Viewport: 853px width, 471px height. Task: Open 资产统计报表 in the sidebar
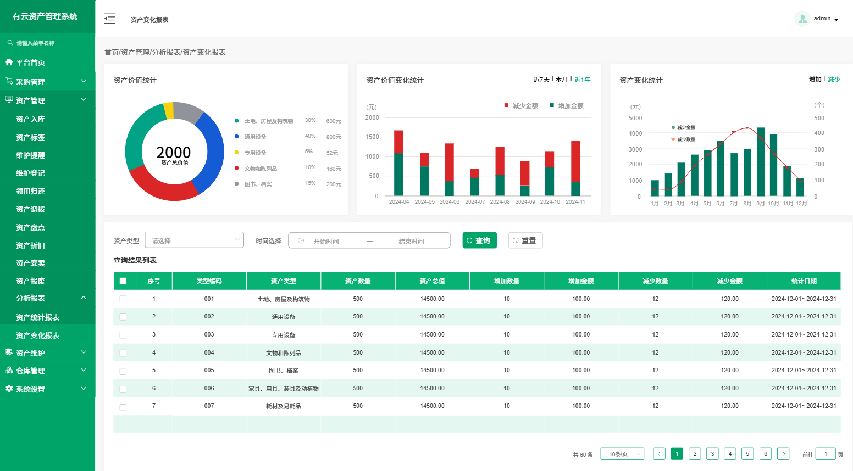pyautogui.click(x=37, y=317)
